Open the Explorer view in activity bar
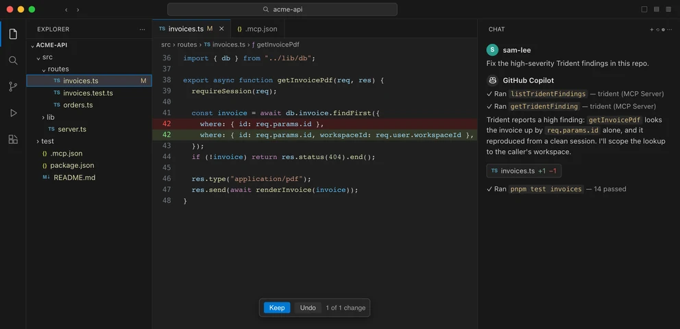The image size is (680, 329). pos(13,34)
